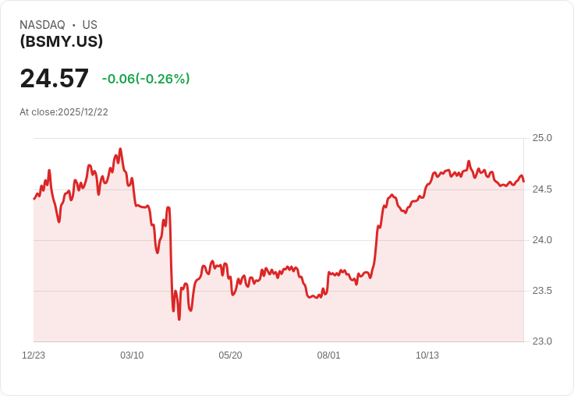
Task: Click the lowest dip of the price line
Action: 179,319
